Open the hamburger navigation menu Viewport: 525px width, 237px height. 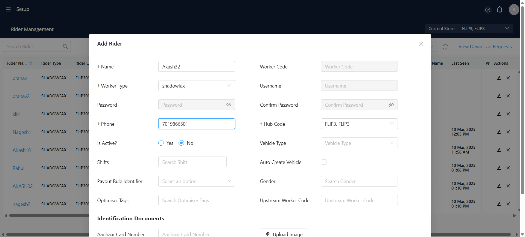tap(8, 9)
